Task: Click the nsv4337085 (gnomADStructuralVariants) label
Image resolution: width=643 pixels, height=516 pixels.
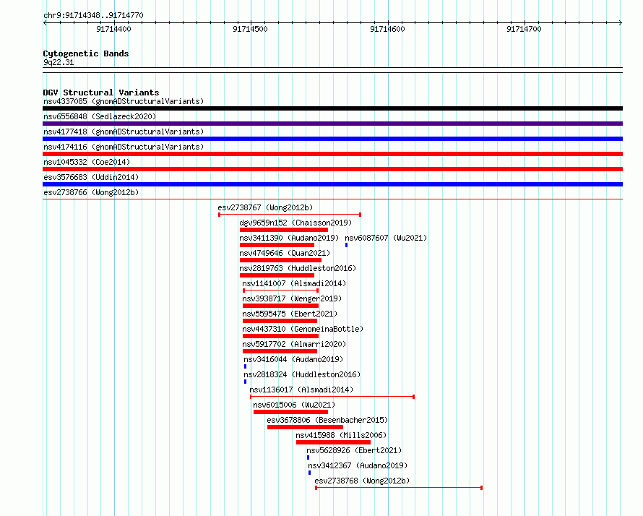Action: pyautogui.click(x=124, y=101)
